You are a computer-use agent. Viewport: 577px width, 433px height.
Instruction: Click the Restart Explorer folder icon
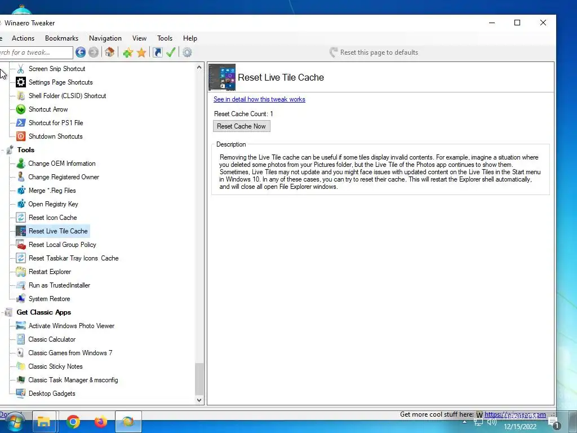coord(21,272)
